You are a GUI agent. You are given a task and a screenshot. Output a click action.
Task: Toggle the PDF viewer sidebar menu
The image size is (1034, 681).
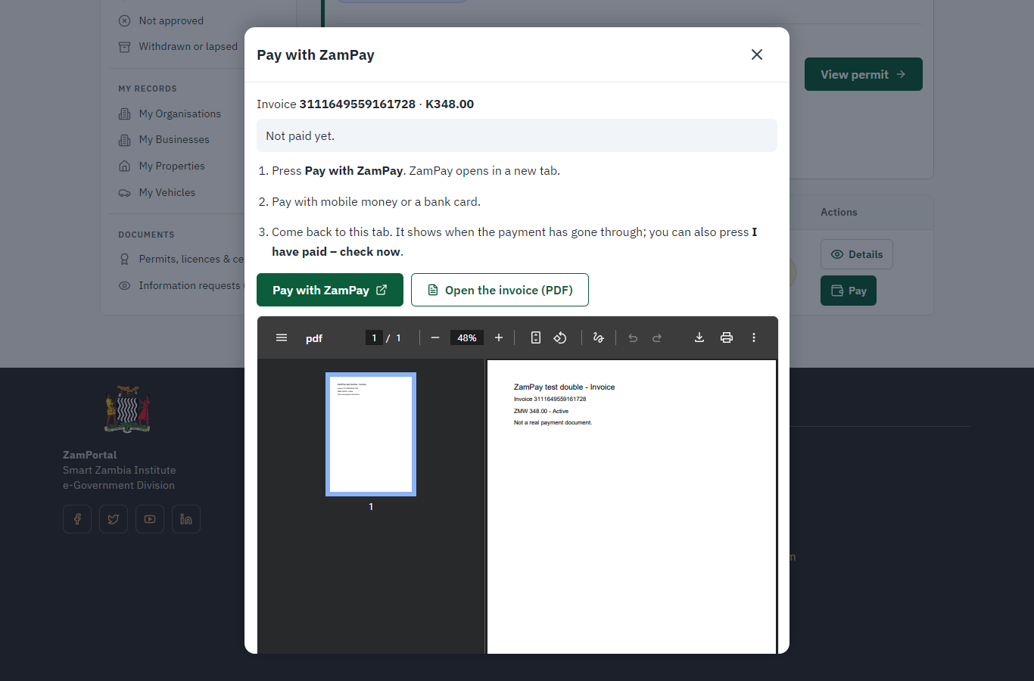pos(282,337)
